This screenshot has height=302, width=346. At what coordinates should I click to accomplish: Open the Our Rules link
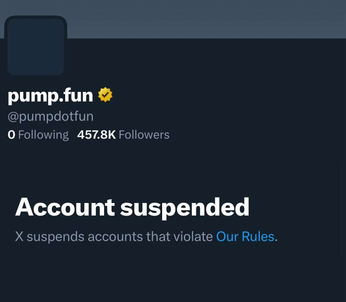pos(245,236)
